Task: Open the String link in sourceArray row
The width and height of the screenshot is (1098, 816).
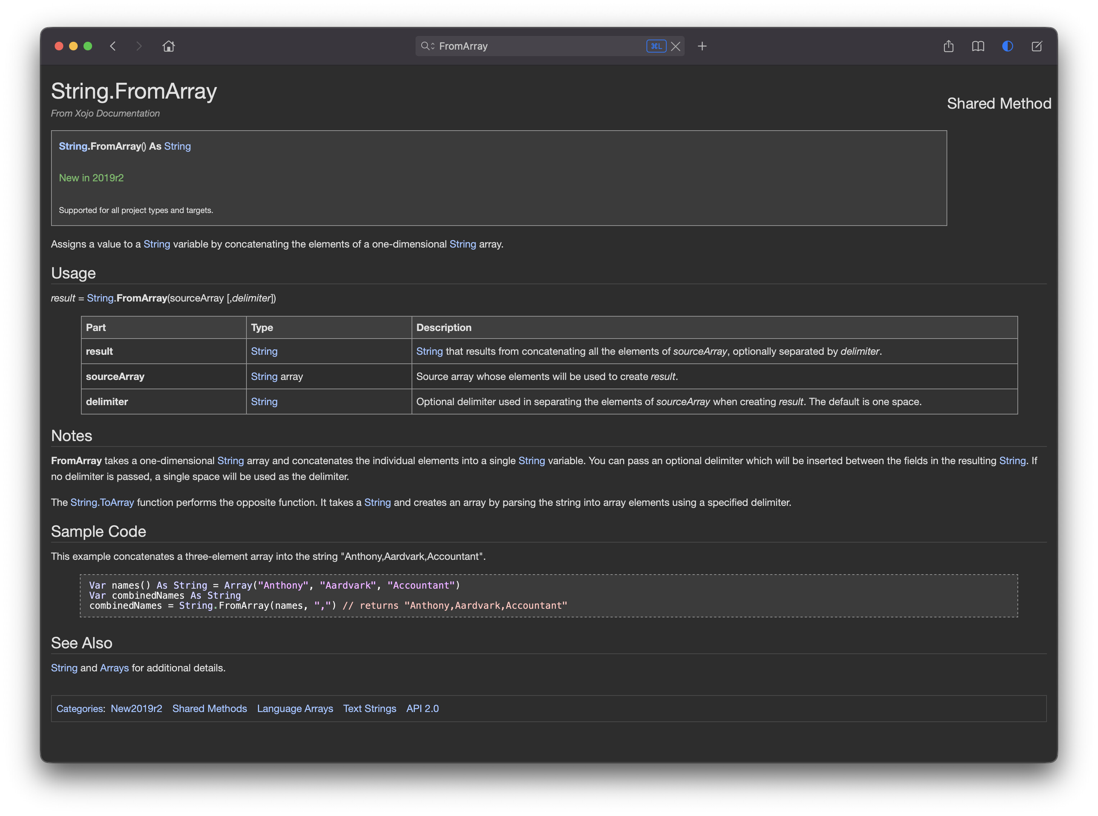Action: (x=264, y=376)
